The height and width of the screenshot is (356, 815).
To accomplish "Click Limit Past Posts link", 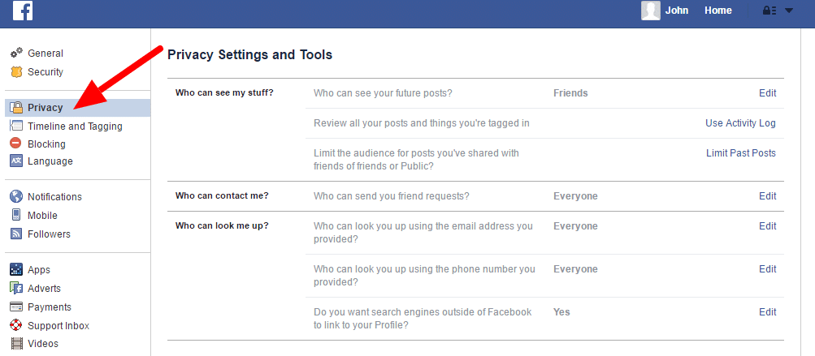I will (x=741, y=153).
